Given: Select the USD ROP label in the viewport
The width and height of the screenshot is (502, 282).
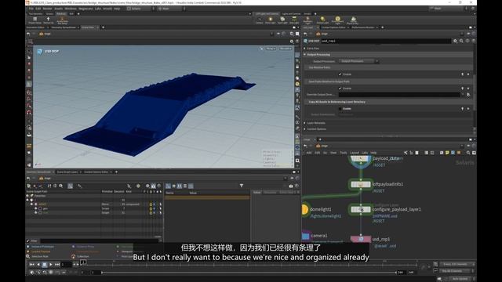Looking at the screenshot, I should click(52, 51).
